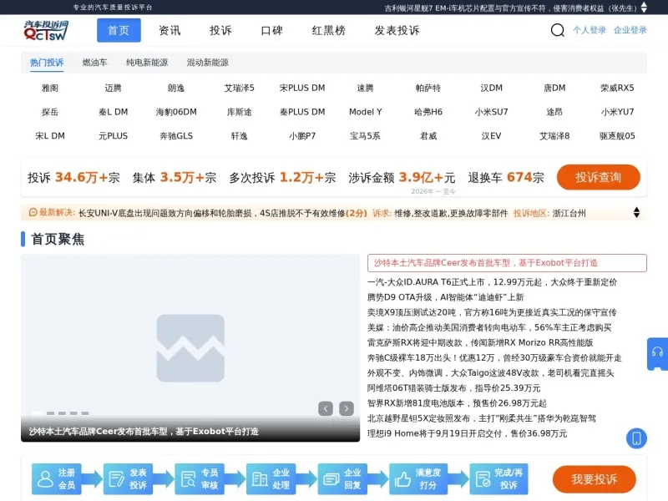Open the 长安UNI-V底盘 latest resolved complaint
668x501 pixels.
click(x=222, y=213)
